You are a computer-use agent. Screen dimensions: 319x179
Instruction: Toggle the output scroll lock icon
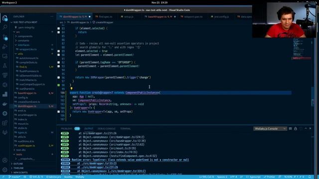click(296, 129)
